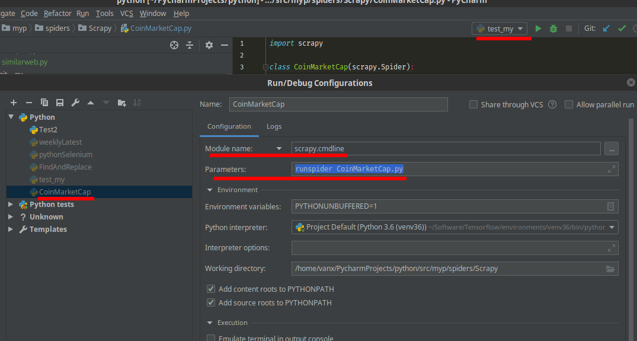The image size is (637, 341).
Task: Collapse all in project panel toolbar
Action: (x=190, y=45)
